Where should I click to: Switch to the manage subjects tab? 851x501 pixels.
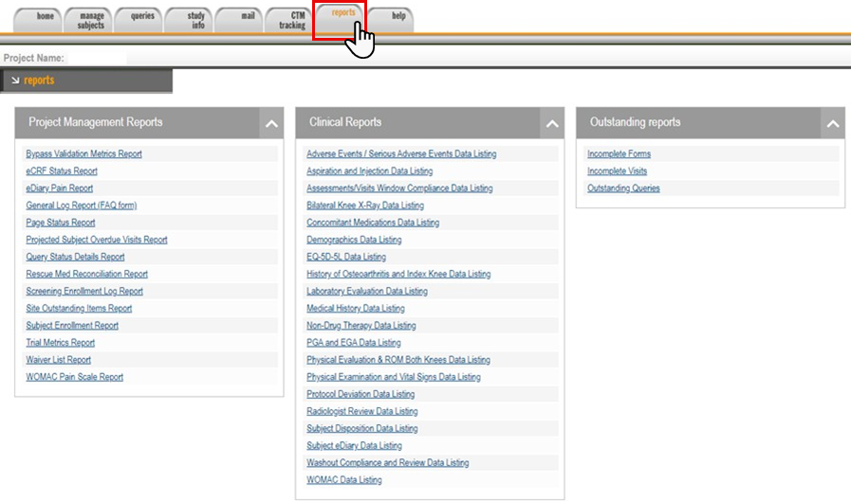[88, 20]
